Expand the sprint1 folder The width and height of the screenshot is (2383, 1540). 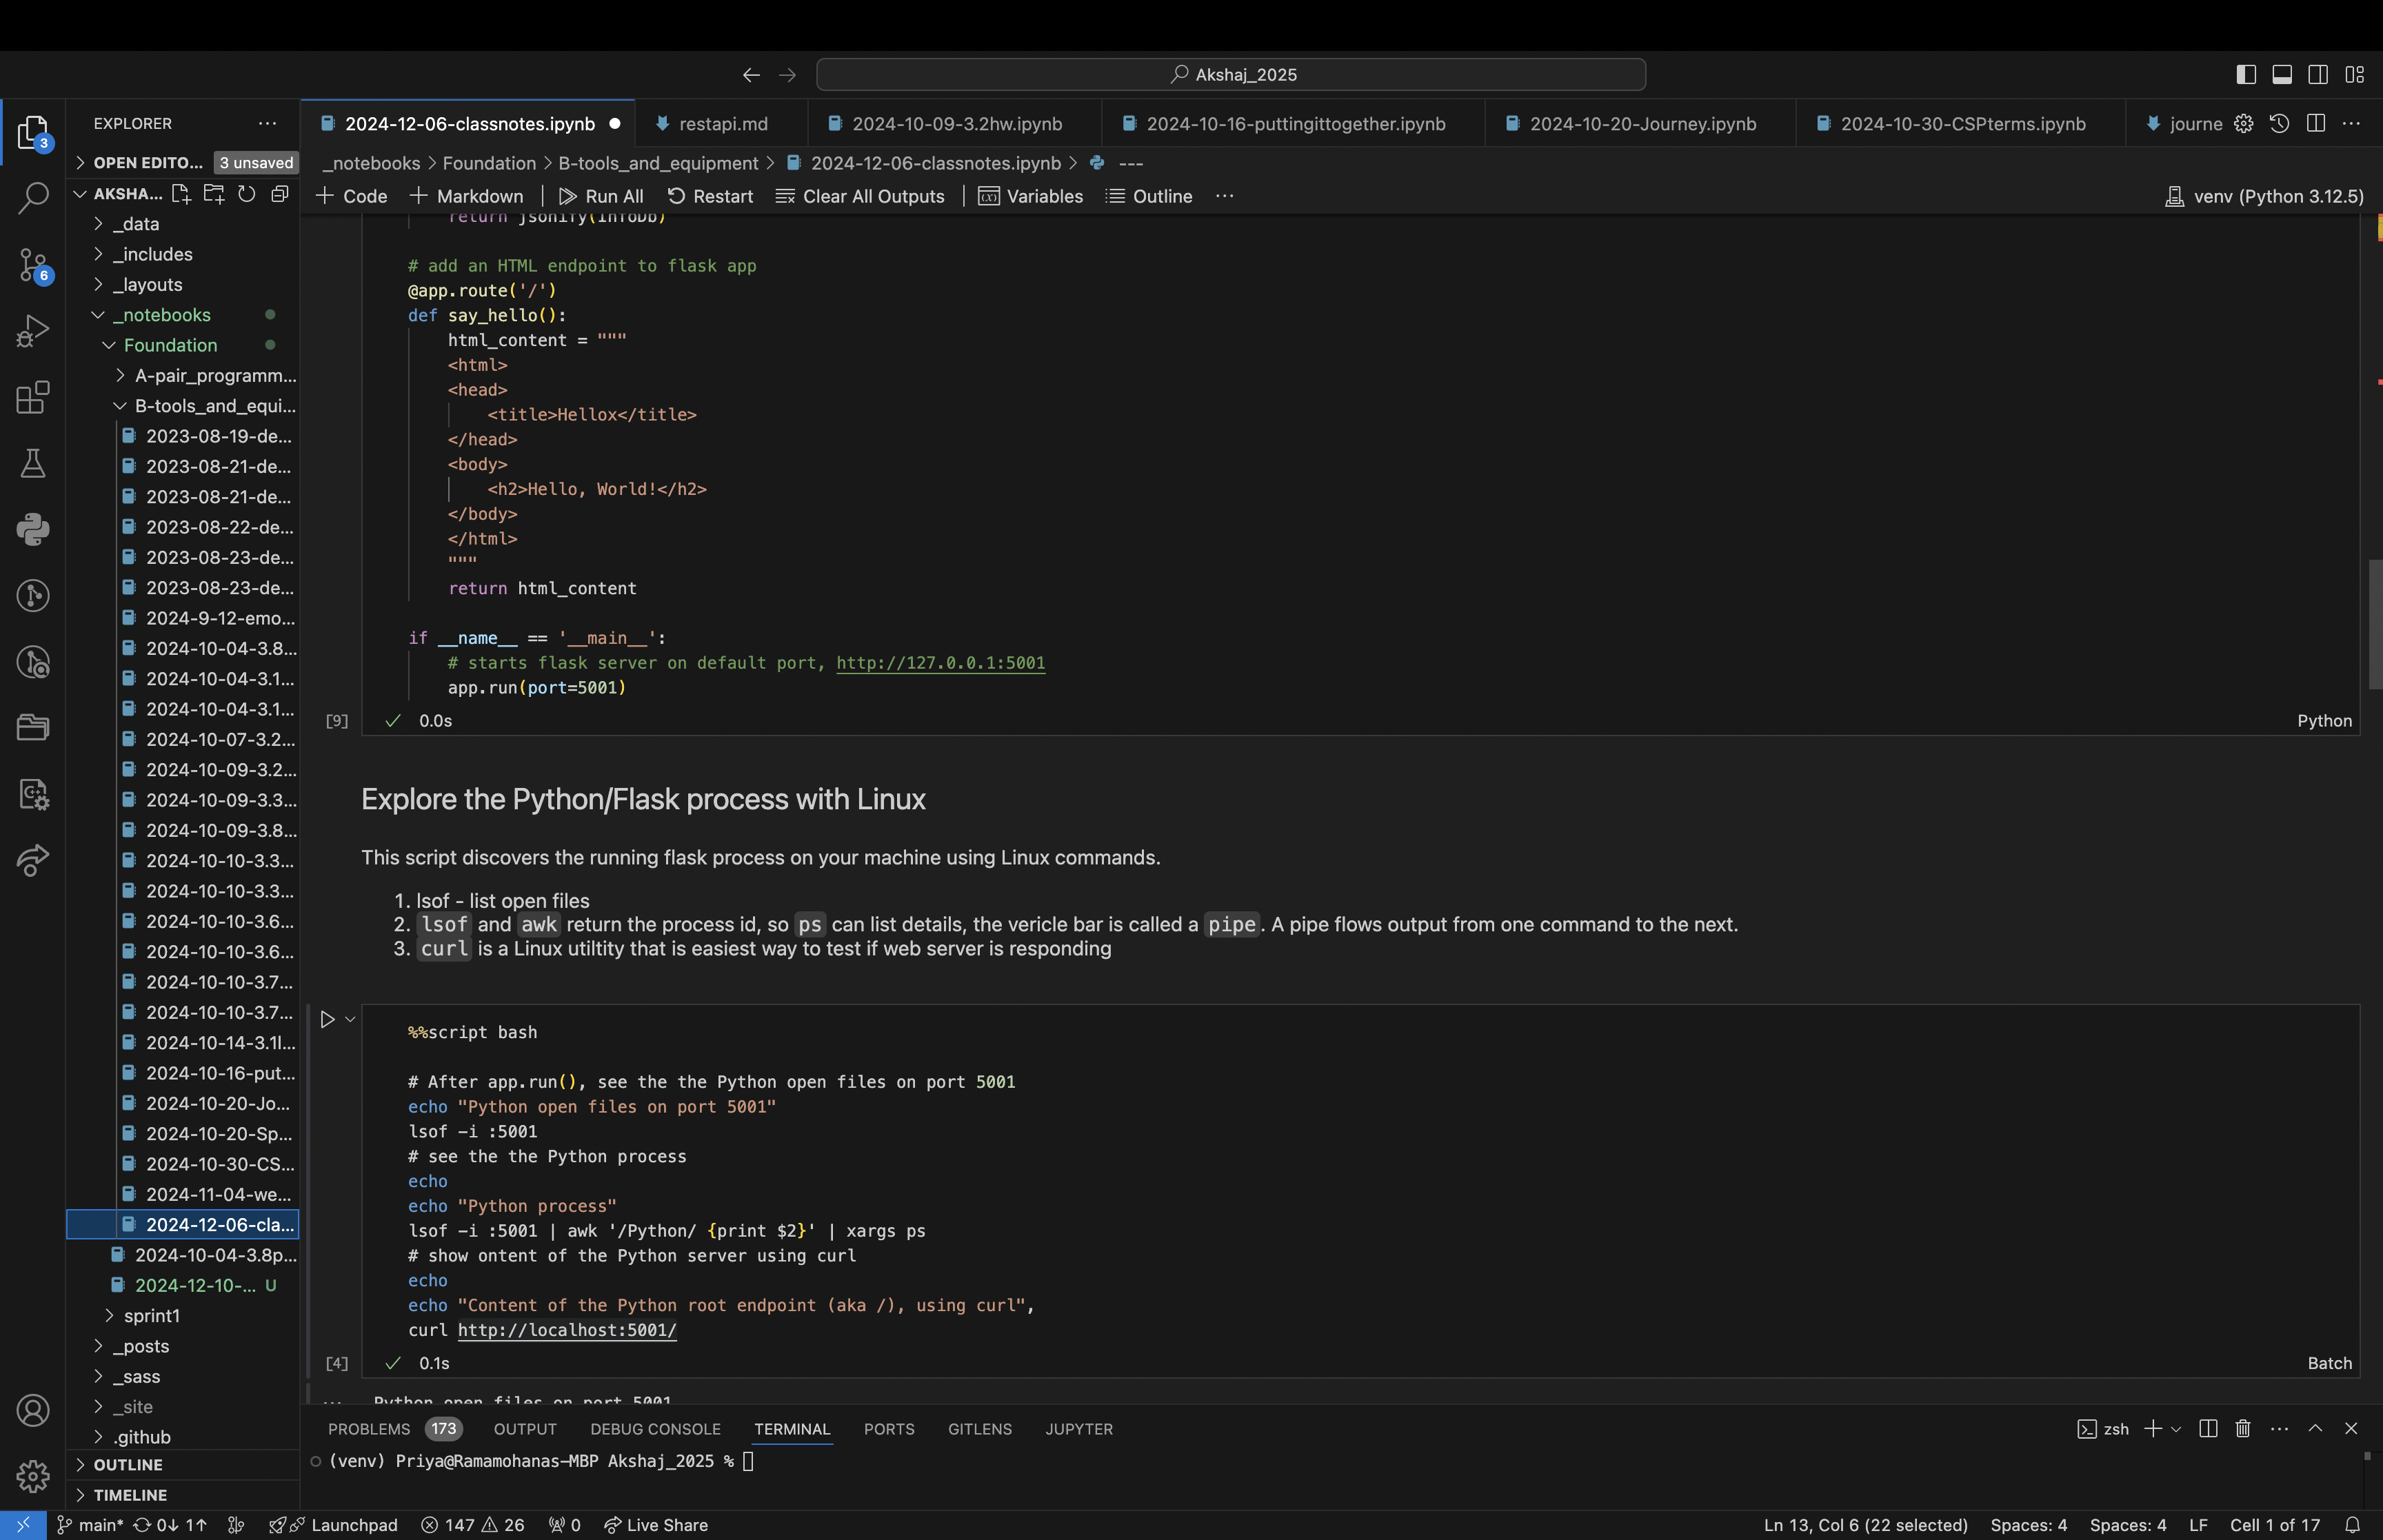(x=184, y=1315)
